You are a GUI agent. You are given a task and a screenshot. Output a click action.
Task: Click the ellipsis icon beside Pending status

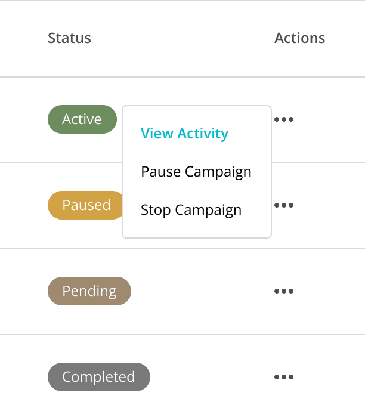[284, 291]
